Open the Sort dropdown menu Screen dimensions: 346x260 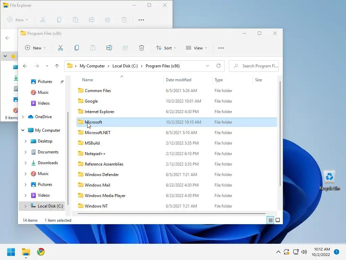tap(166, 48)
